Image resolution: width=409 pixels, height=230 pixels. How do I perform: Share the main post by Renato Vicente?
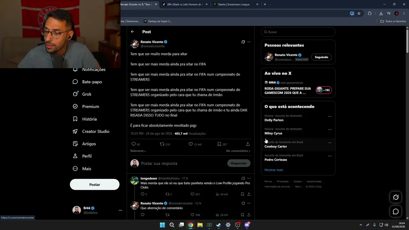[248, 144]
